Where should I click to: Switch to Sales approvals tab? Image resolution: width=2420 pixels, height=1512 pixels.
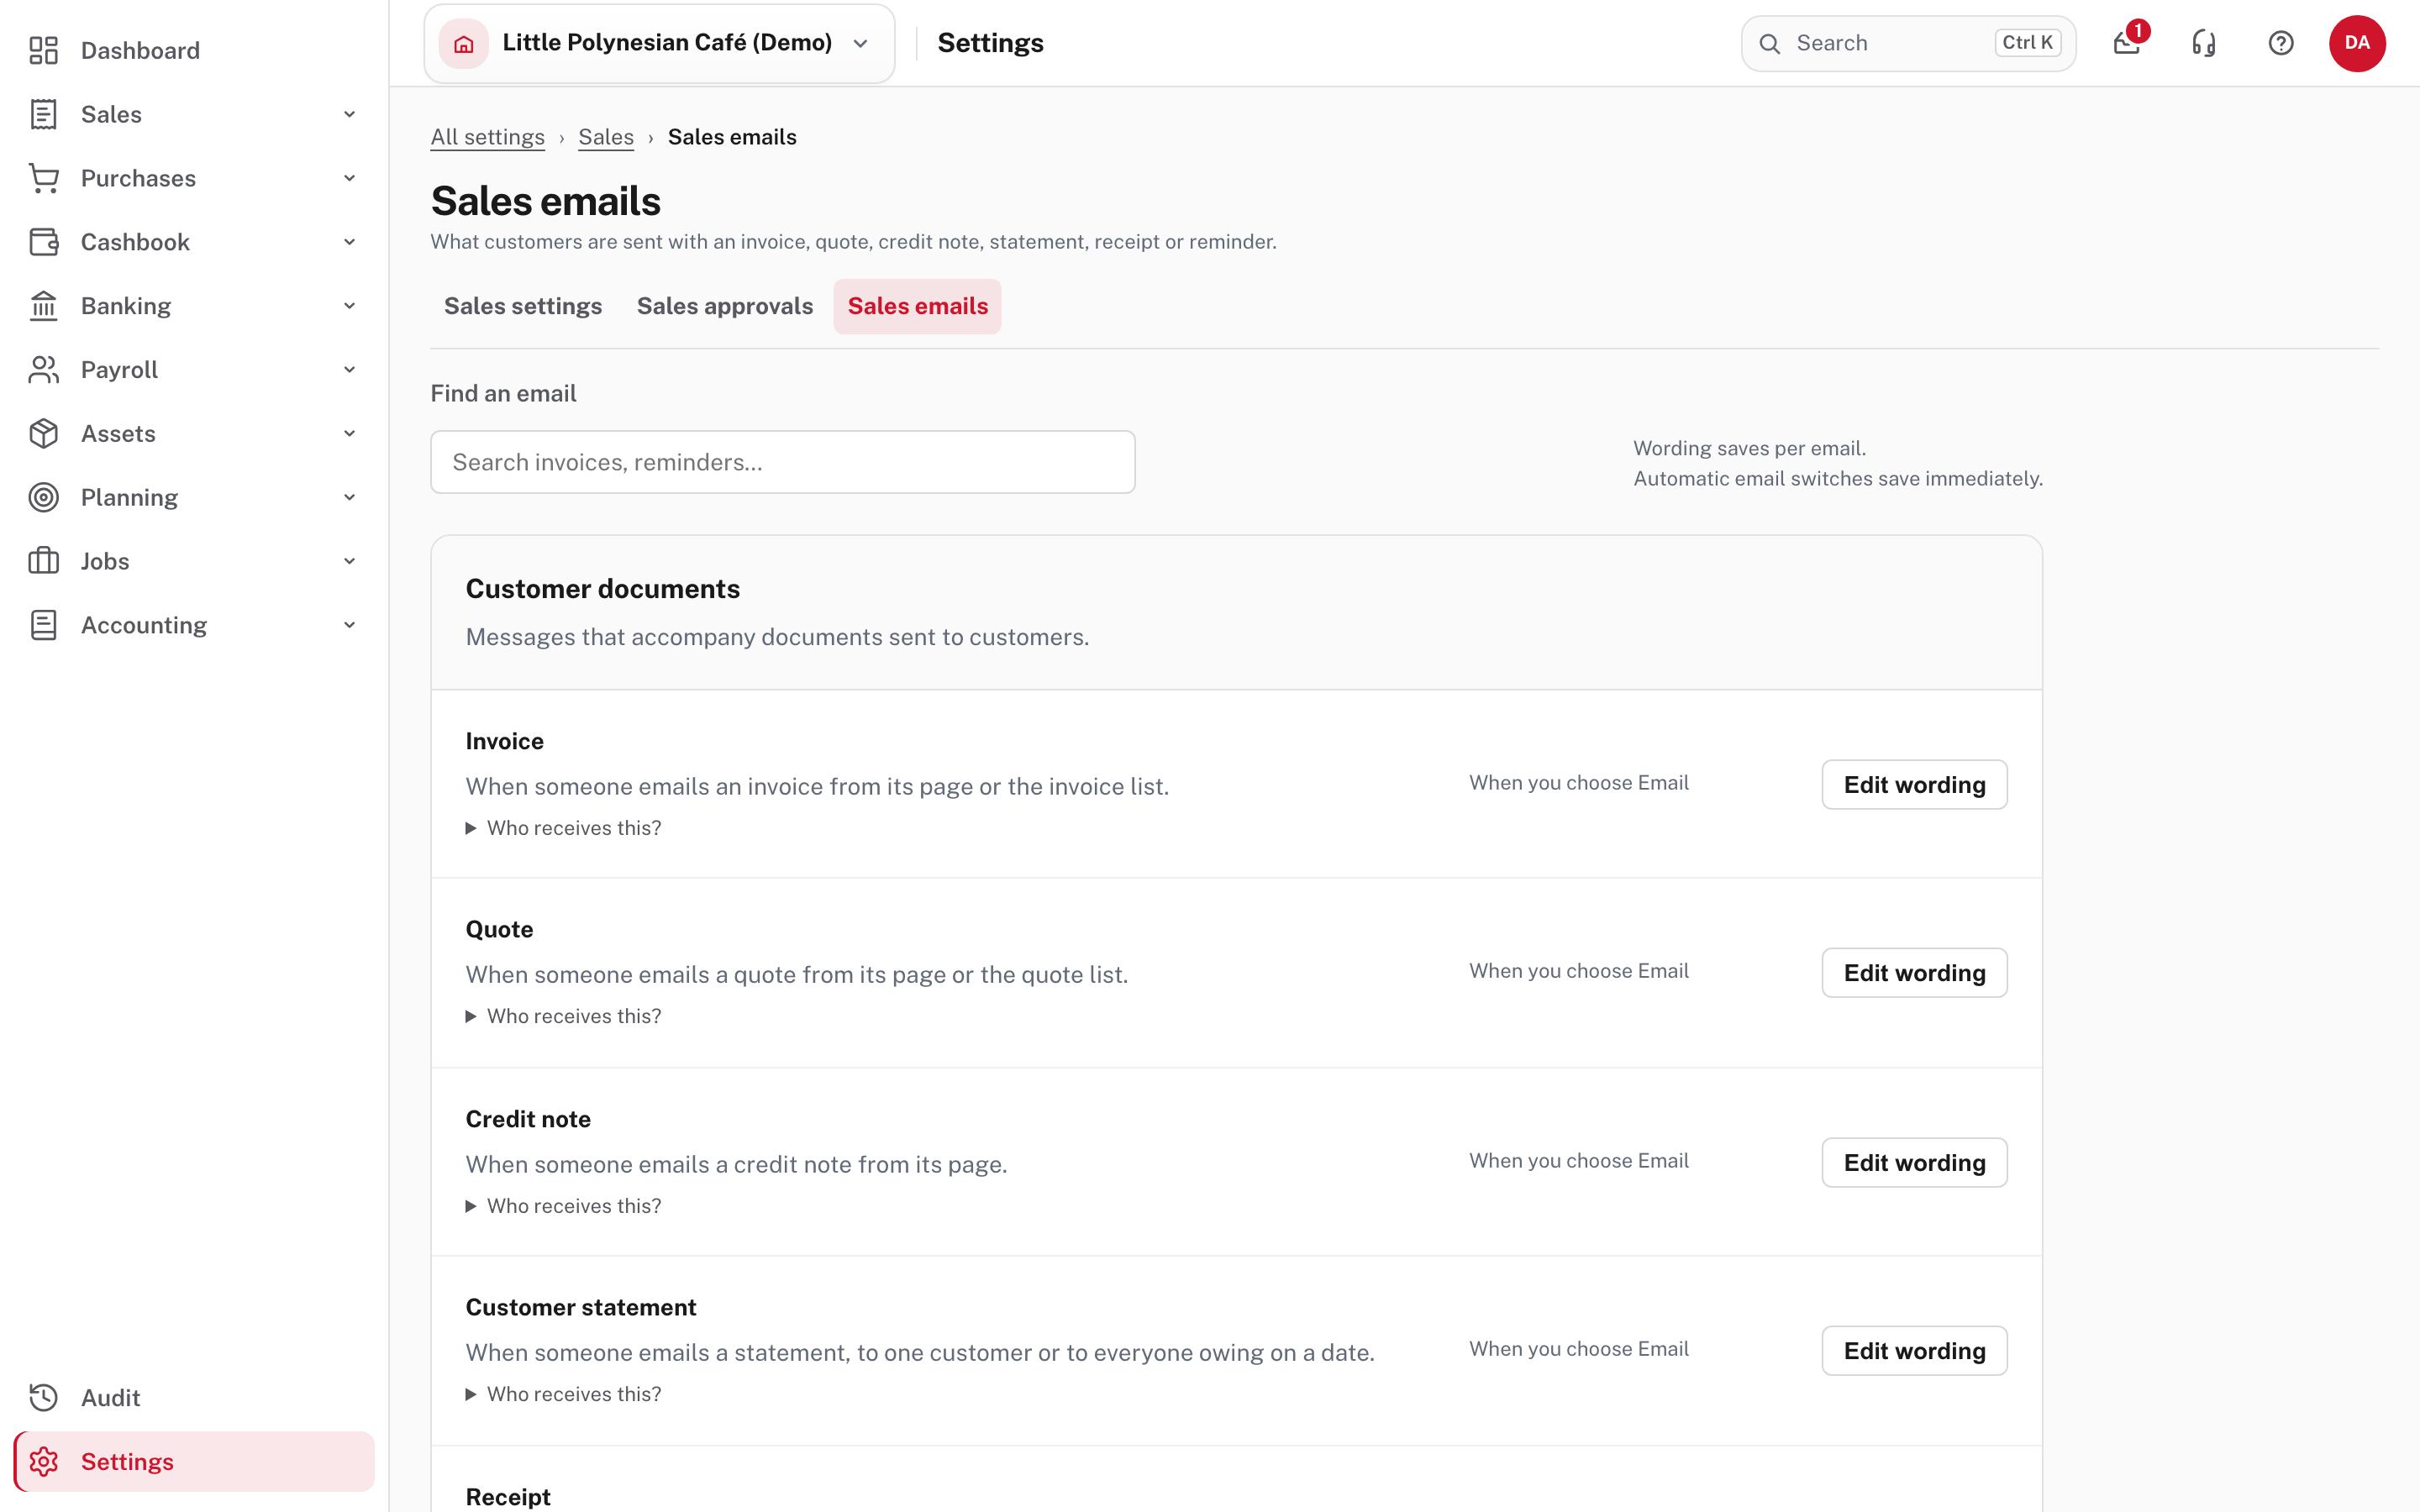tap(725, 306)
